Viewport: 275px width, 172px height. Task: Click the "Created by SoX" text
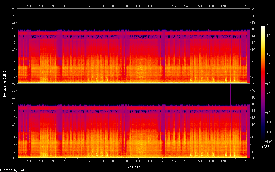pyautogui.click(x=10, y=170)
